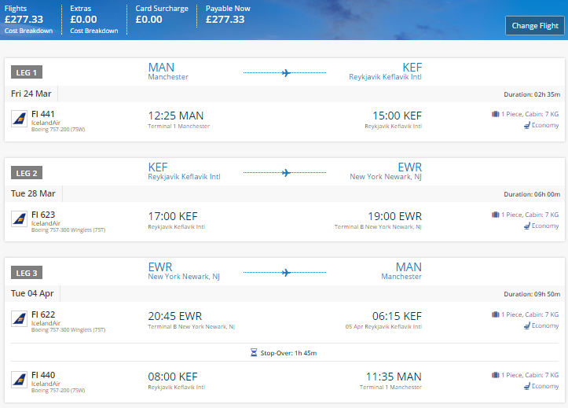Click Terminal 1 Manchester under 12:25 MAN
This screenshot has height=408, width=568.
pos(178,126)
